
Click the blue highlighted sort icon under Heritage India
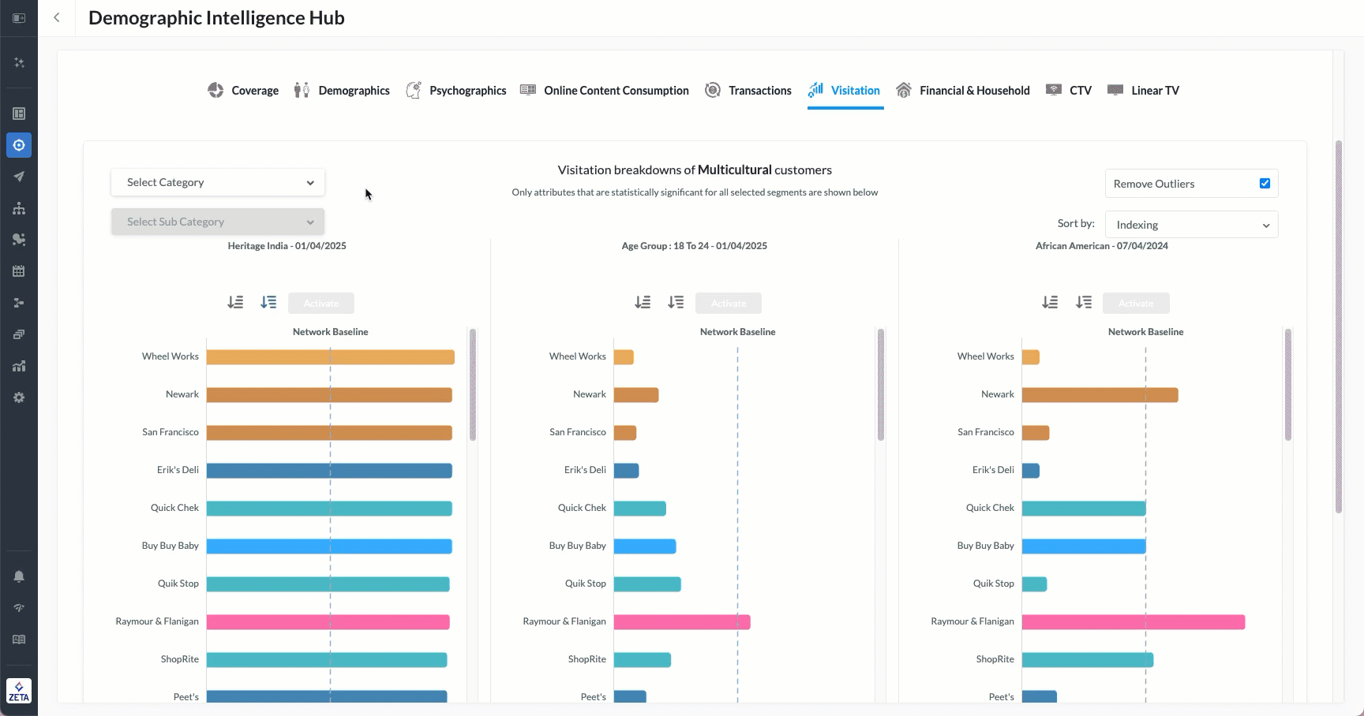pyautogui.click(x=268, y=302)
